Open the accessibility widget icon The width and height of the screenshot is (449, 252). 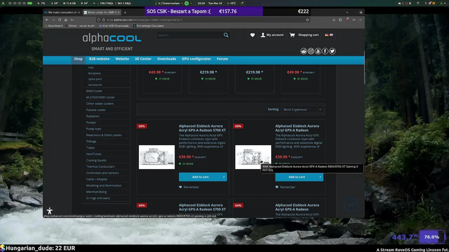(x=49, y=211)
